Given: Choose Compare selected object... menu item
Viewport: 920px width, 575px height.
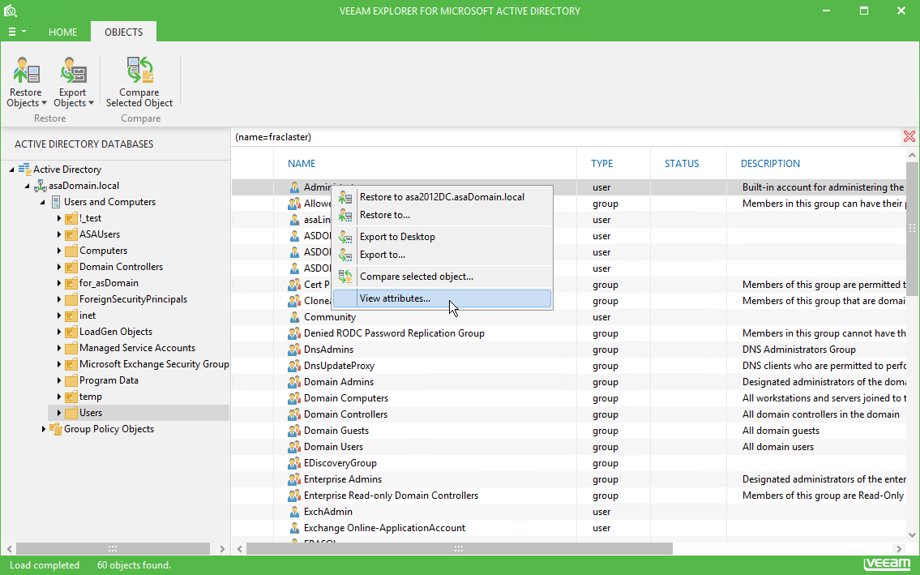Looking at the screenshot, I should (443, 277).
